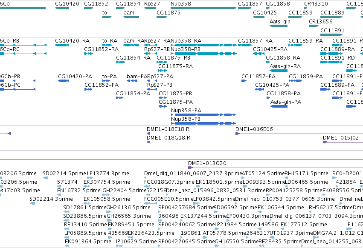Select the CG10425 gene name
Viewport: 363px width, 248px height.
(265, 13)
